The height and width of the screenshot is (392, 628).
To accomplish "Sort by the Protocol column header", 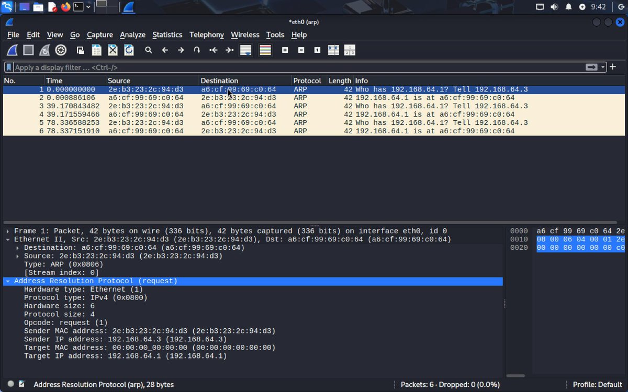I will pos(309,80).
